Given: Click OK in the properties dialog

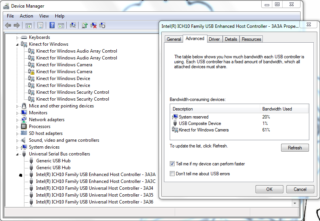Looking at the screenshot, I should tap(269, 189).
